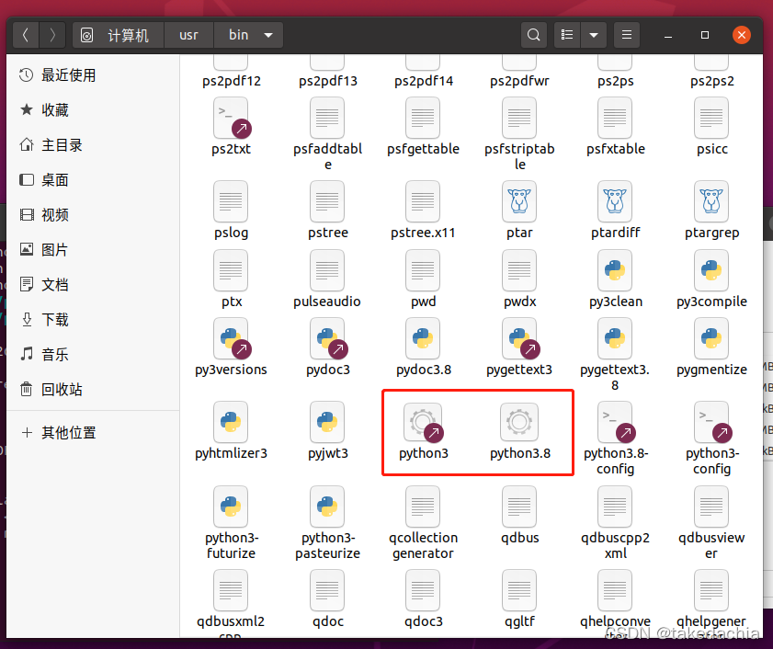
Task: Select the python3-futurize file icon
Action: 231,507
